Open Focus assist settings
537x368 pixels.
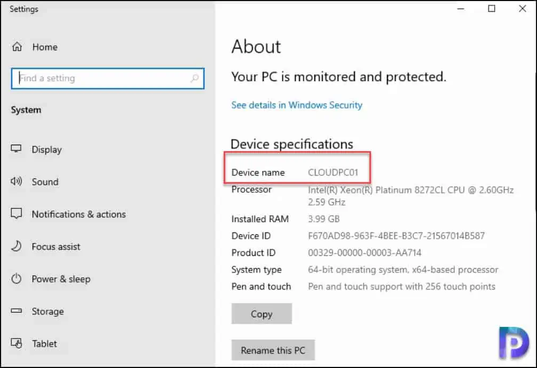click(56, 246)
